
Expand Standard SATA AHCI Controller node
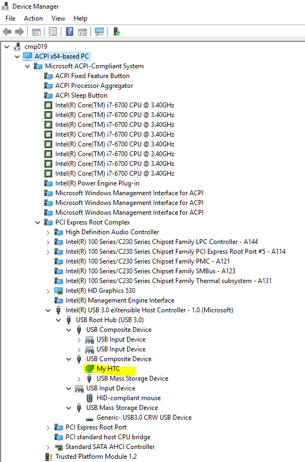pos(48,447)
